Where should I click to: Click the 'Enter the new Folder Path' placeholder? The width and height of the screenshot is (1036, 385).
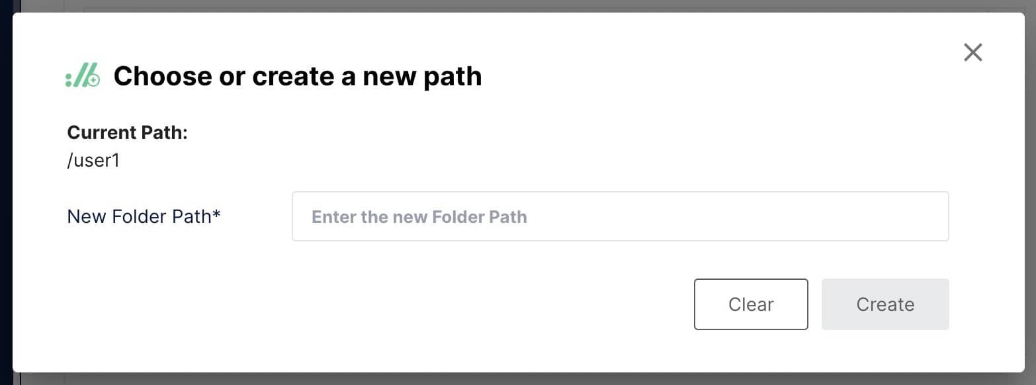(419, 217)
